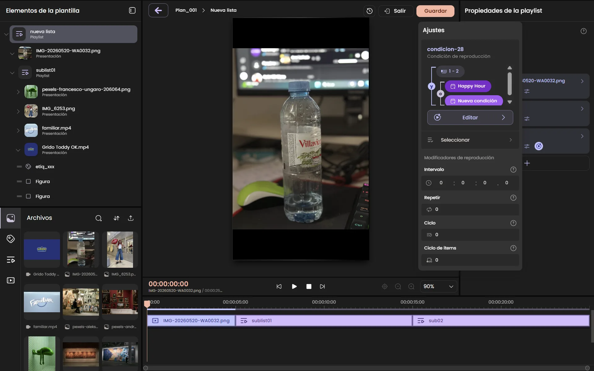Focus the Ciclo value field

(x=470, y=235)
